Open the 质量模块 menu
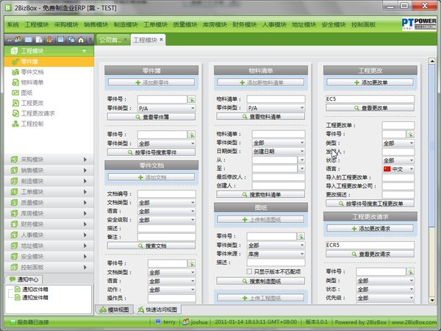This screenshot has width=441, height=331. pyautogui.click(x=185, y=25)
